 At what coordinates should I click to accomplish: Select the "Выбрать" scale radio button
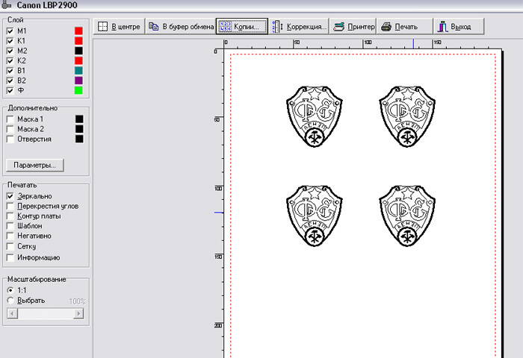(x=10, y=301)
